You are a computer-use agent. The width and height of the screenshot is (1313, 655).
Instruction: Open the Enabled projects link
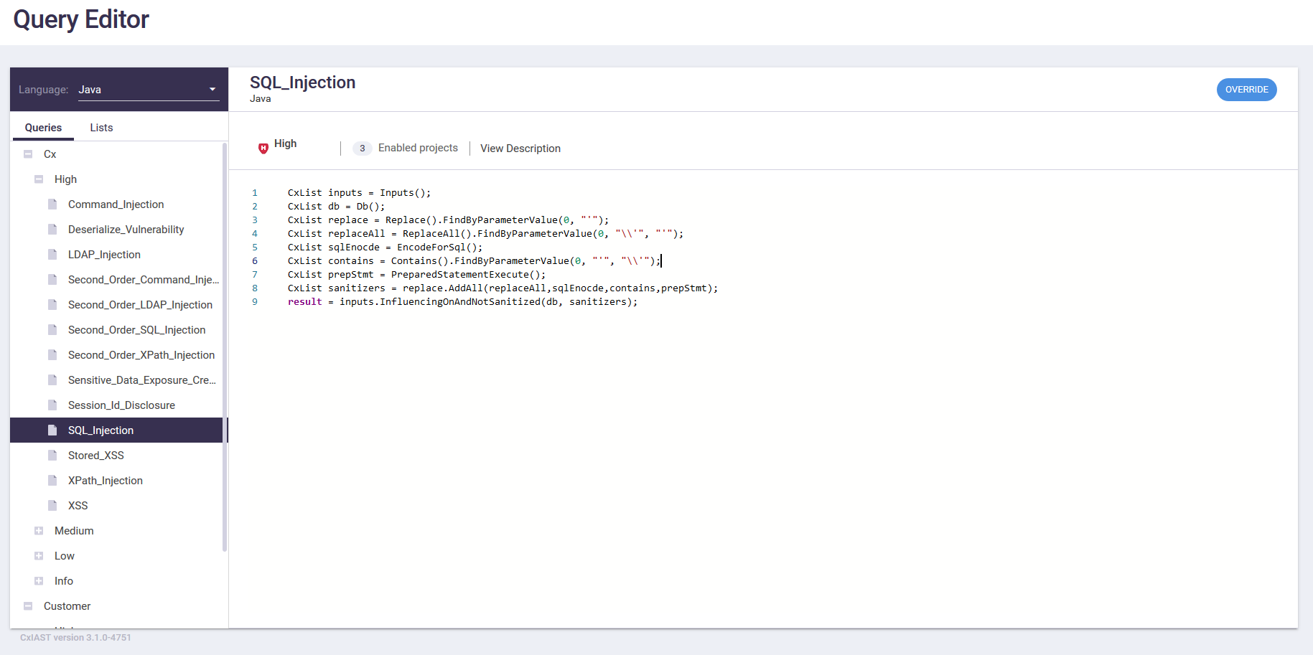pyautogui.click(x=418, y=148)
